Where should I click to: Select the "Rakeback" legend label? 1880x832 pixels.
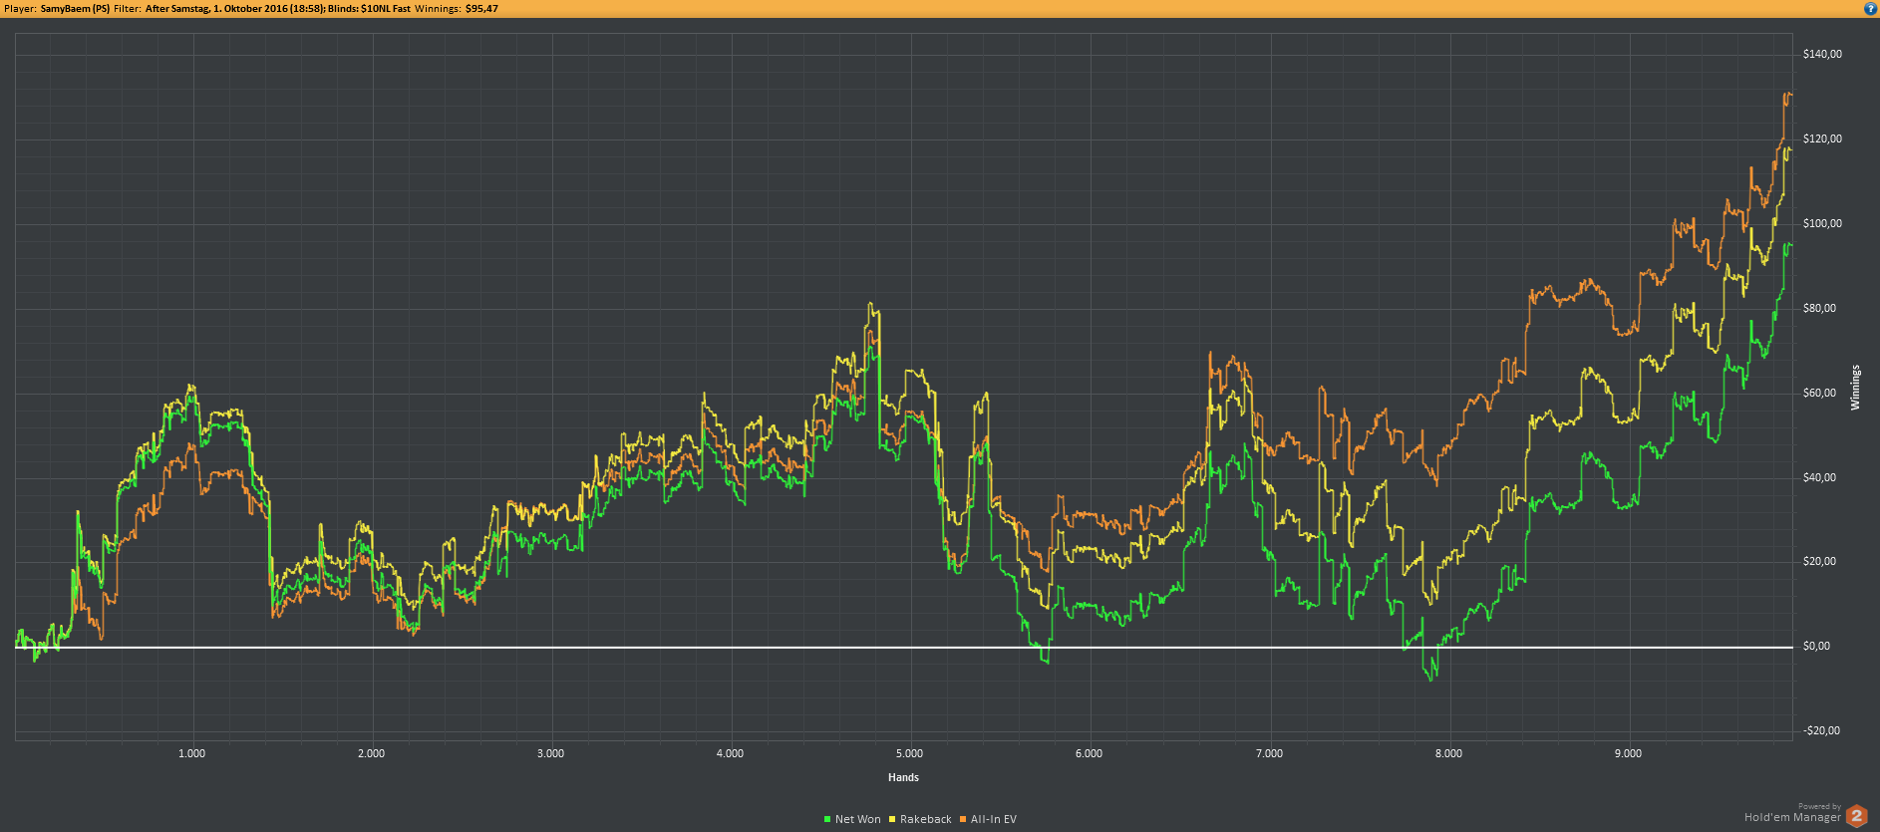[x=926, y=819]
